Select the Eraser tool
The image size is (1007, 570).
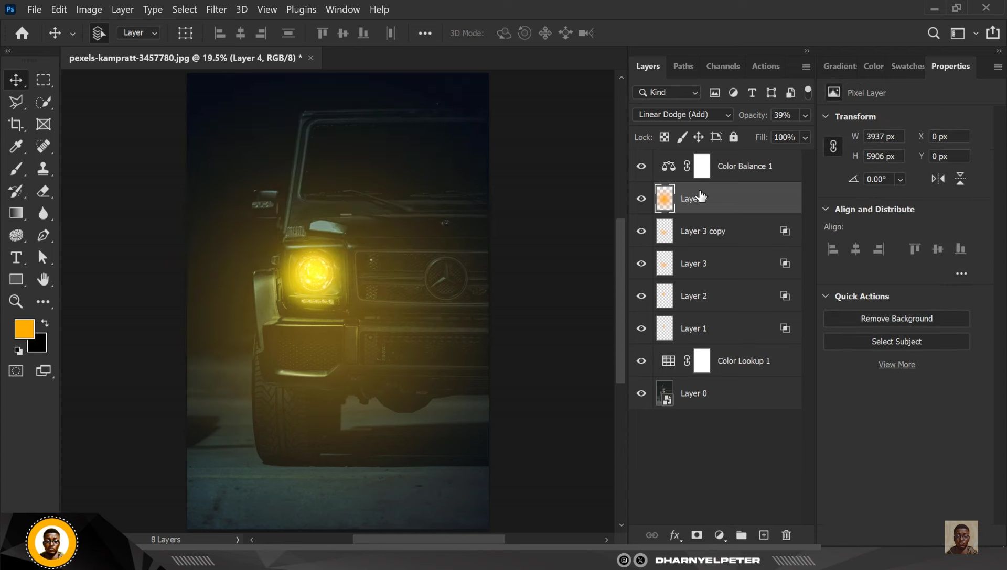(x=43, y=191)
